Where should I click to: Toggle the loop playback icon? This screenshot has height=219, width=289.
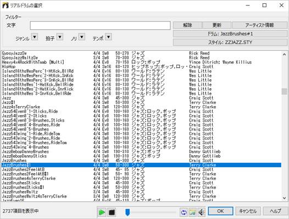pos(184,212)
